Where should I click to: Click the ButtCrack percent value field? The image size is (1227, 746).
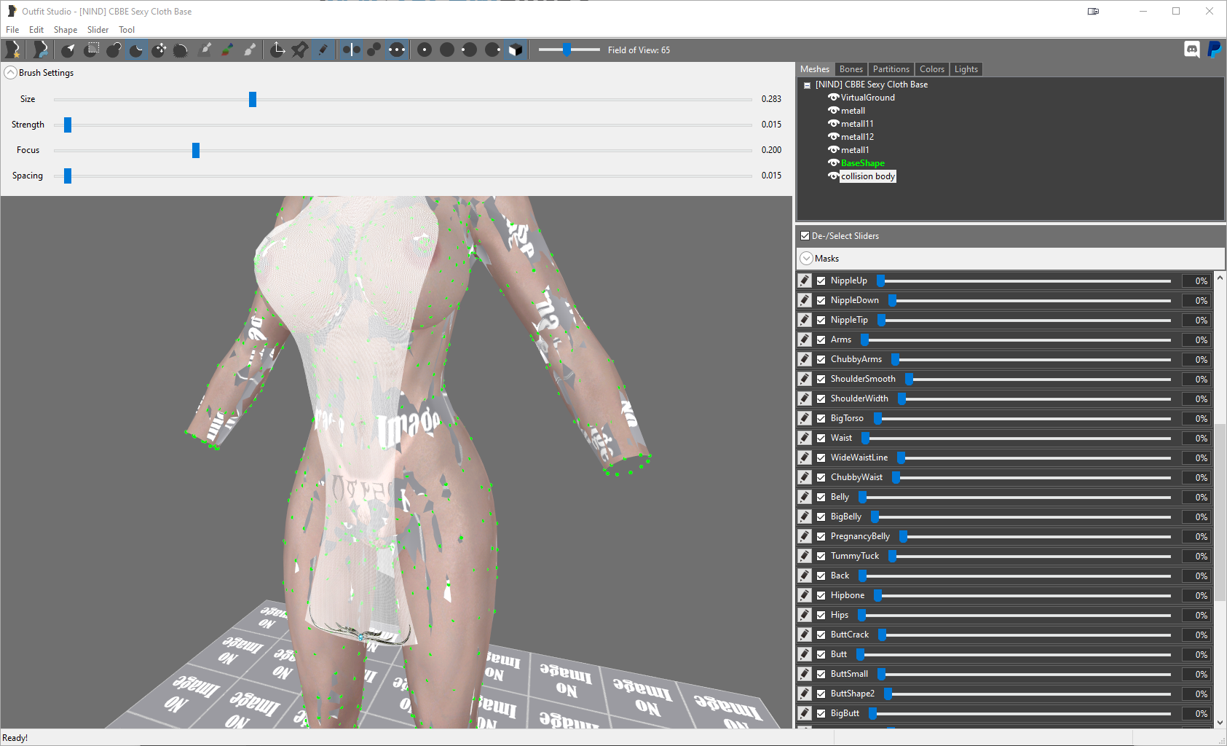(x=1197, y=635)
